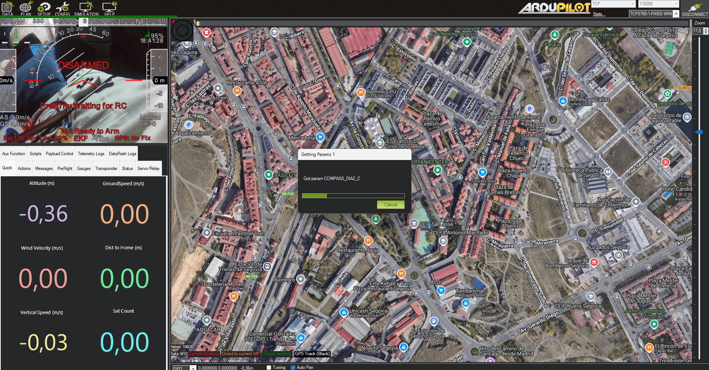Cancel the Getting Params dialog
The height and width of the screenshot is (370, 709).
click(x=390, y=205)
